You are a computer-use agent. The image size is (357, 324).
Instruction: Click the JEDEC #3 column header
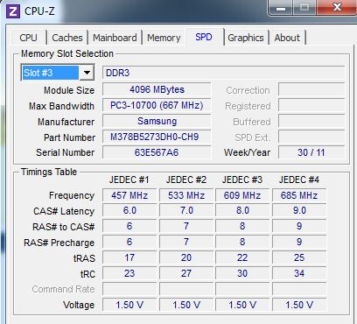tap(242, 180)
